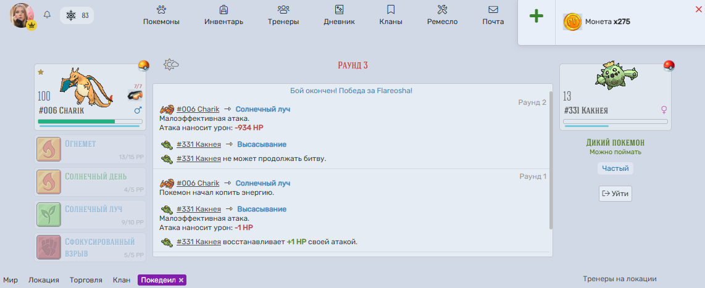Click the Pokeball above Какнея card
Screen dimensions: 705x288
coord(669,65)
